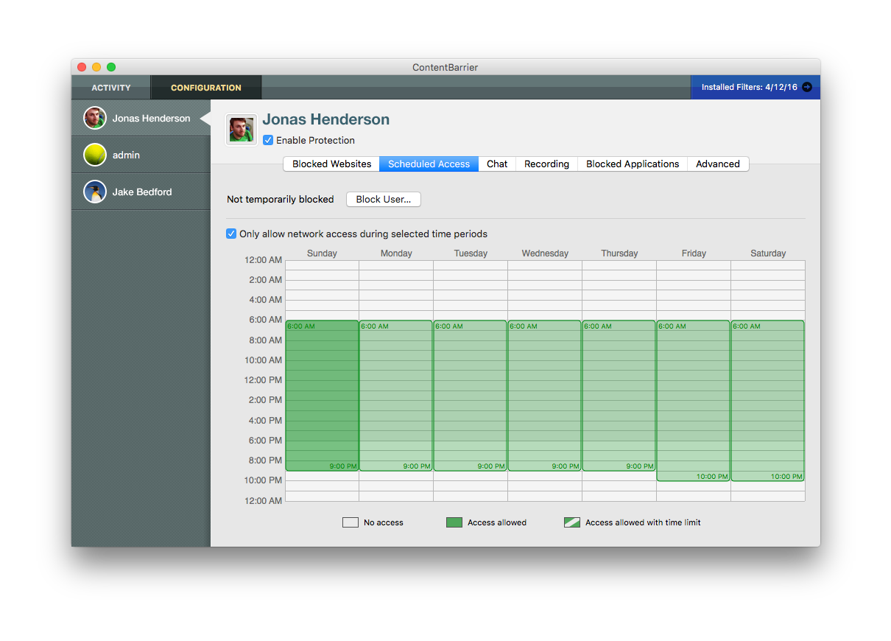Select Sunday's dark green access block

click(322, 396)
